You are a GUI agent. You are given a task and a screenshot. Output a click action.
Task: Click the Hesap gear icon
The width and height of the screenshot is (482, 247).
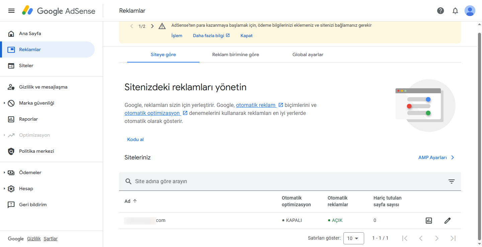coord(11,189)
